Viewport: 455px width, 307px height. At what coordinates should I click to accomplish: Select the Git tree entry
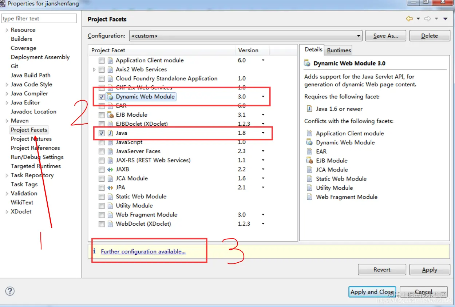tap(15, 66)
